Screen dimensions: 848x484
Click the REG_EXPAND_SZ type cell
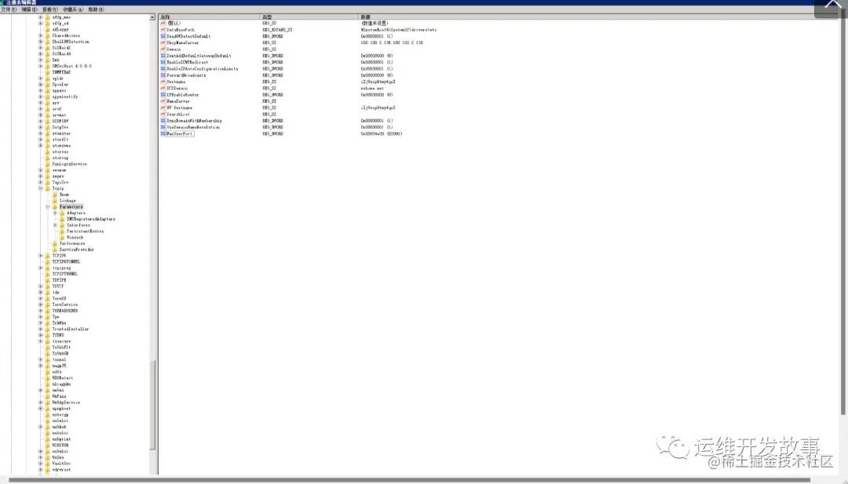click(277, 30)
